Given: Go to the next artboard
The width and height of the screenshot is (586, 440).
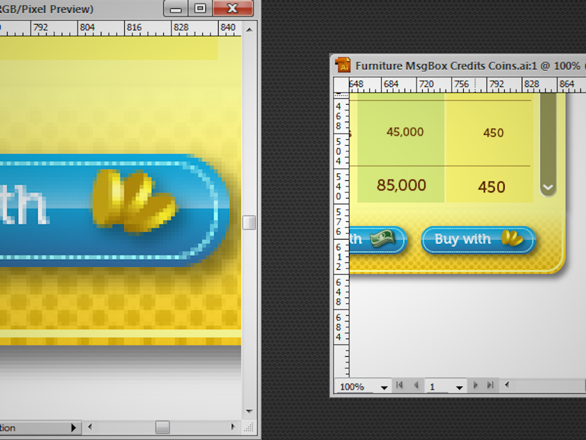Looking at the screenshot, I should [x=476, y=385].
